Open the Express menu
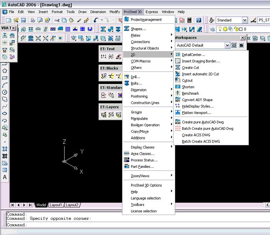This screenshot has width=270, height=235. pos(151,12)
